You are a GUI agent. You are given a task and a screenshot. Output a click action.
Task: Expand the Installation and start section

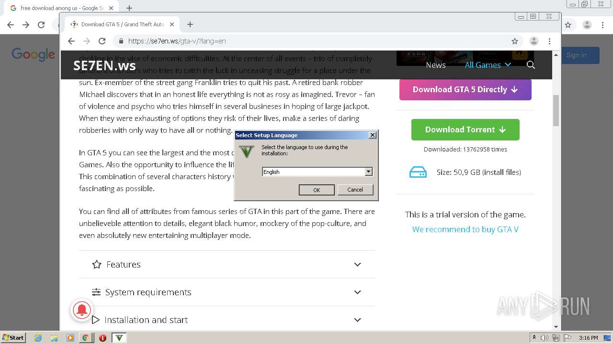[227, 320]
